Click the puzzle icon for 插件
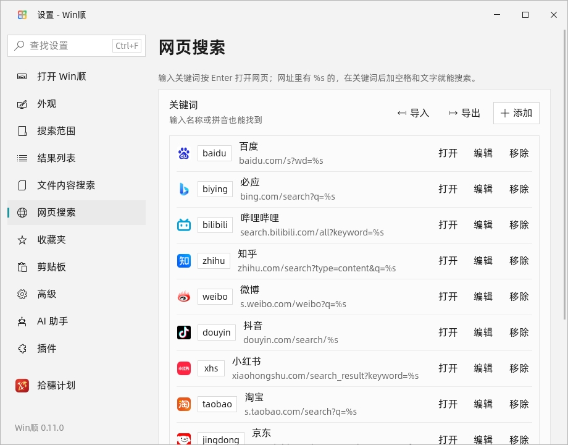 [22, 349]
